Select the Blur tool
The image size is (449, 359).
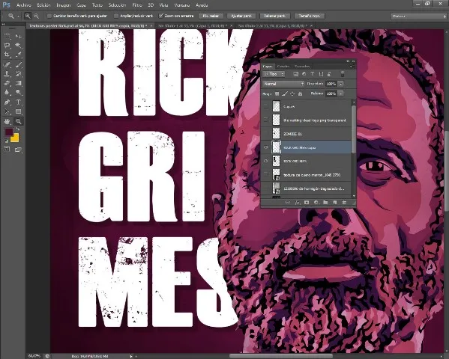(x=7, y=92)
